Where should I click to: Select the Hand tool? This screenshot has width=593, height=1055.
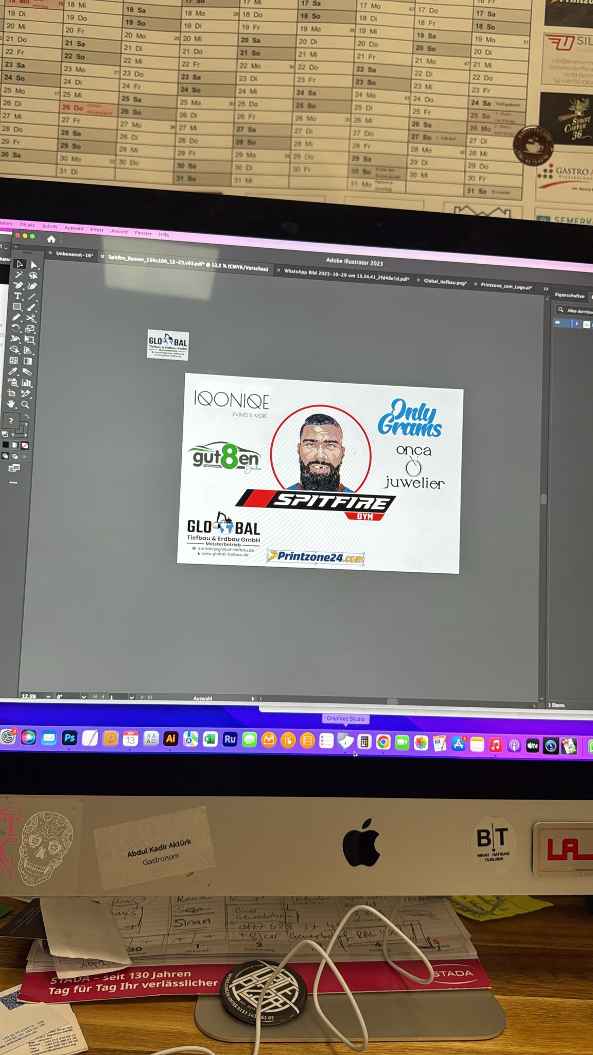(x=11, y=404)
